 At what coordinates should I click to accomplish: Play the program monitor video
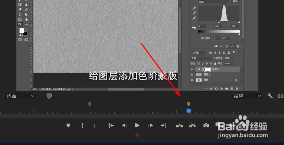137,125
